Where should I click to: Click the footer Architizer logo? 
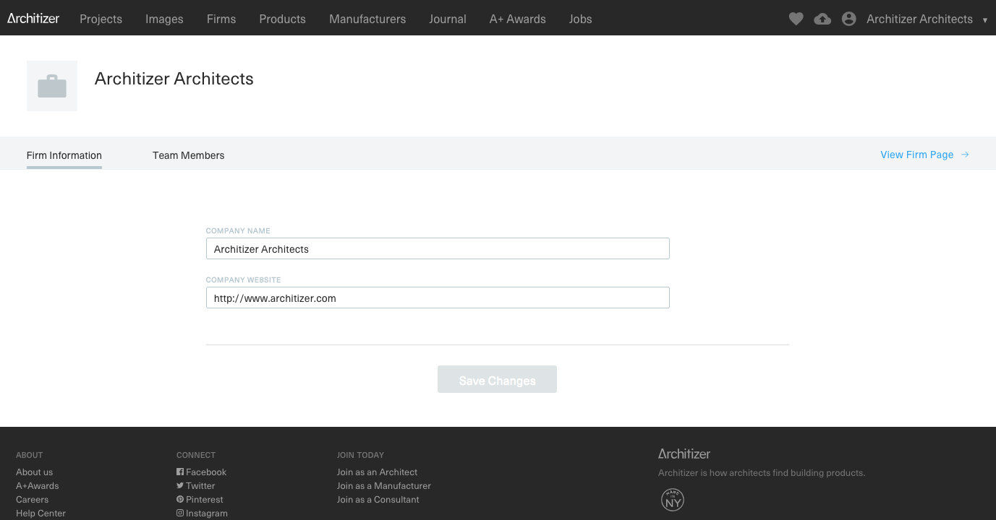[x=684, y=454]
